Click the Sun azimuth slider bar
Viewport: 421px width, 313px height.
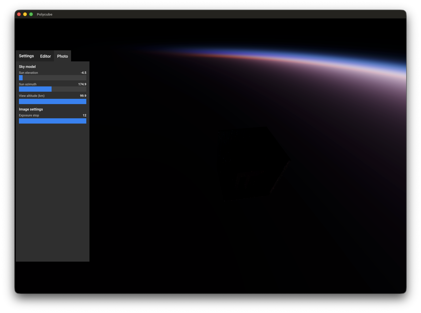point(53,89)
